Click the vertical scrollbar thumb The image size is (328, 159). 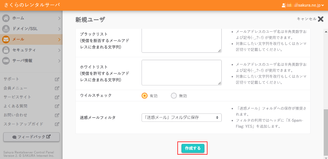click(326, 131)
